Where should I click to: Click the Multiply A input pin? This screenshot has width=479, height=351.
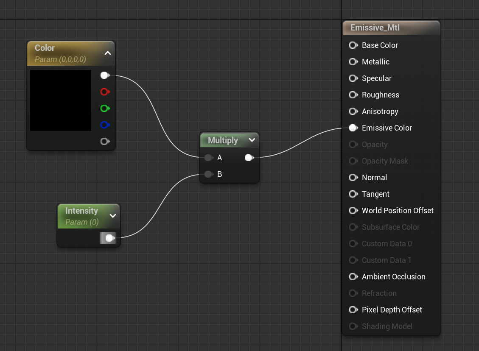point(208,158)
